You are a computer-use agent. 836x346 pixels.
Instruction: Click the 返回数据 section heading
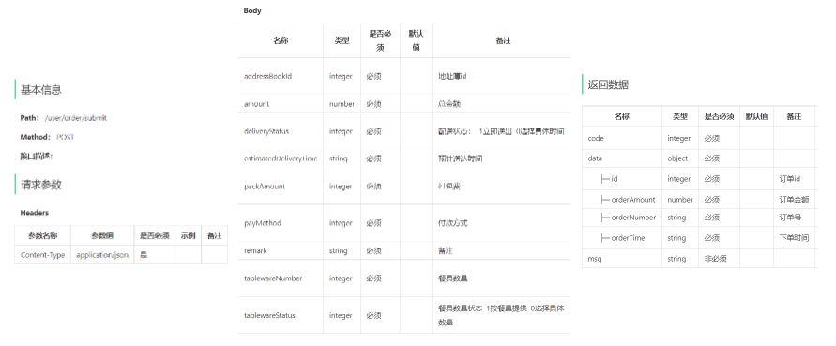608,84
